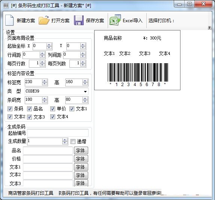The width and height of the screenshot is (215, 200).
Task: Click 文本1 in the label preview
Action: point(109,53)
